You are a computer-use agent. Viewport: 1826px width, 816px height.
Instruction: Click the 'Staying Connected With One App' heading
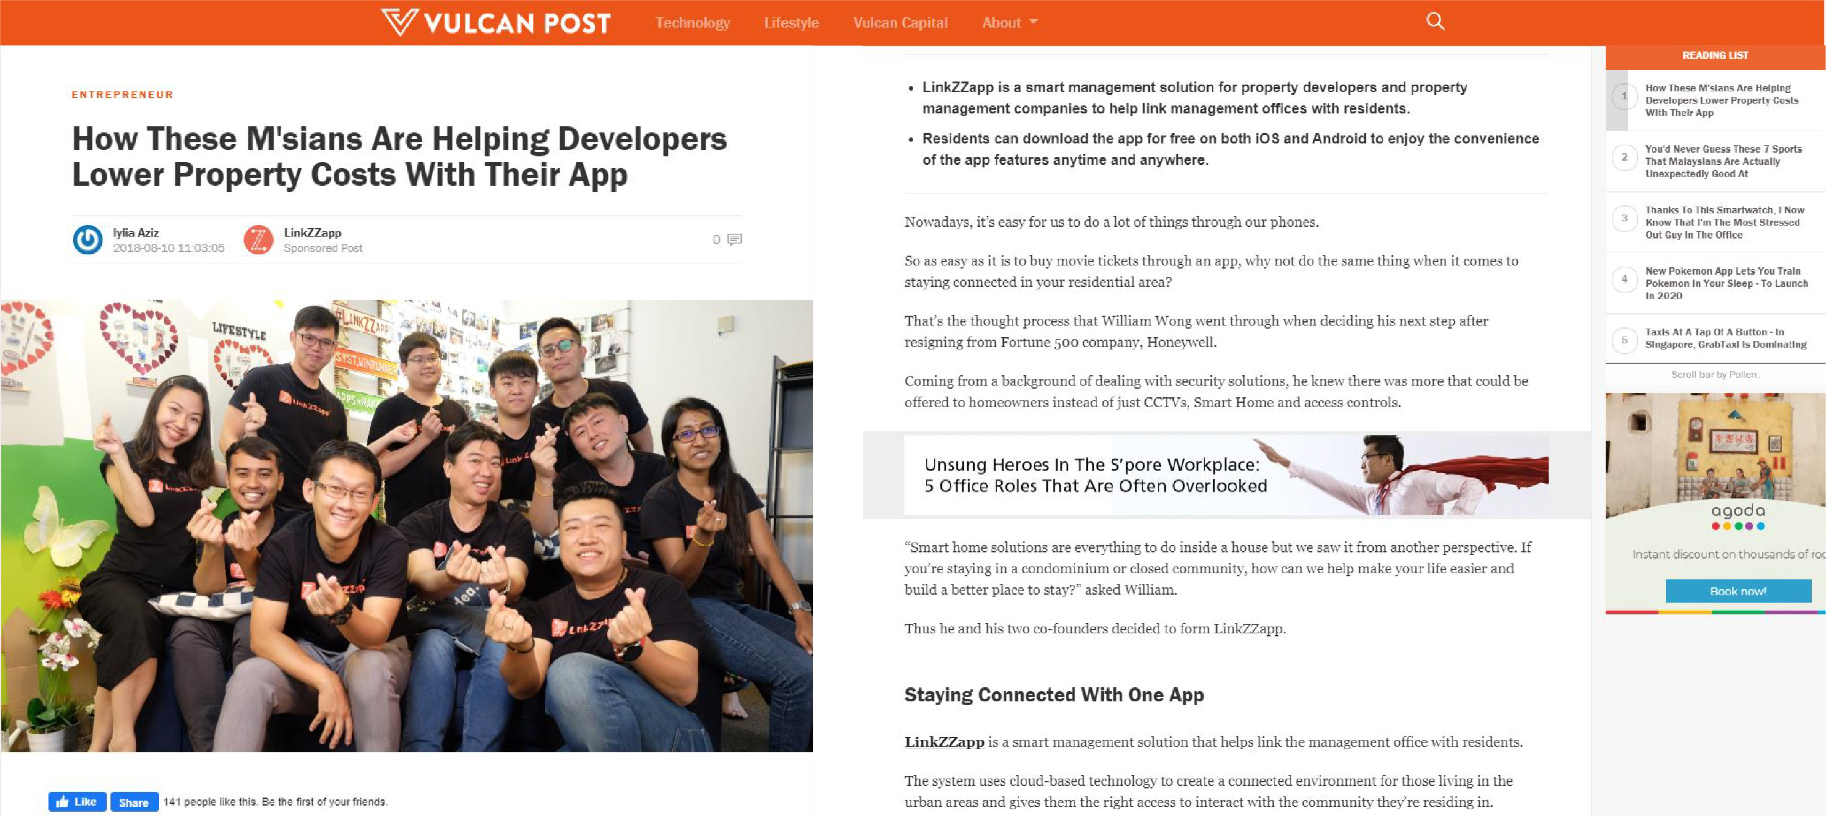click(x=1054, y=694)
